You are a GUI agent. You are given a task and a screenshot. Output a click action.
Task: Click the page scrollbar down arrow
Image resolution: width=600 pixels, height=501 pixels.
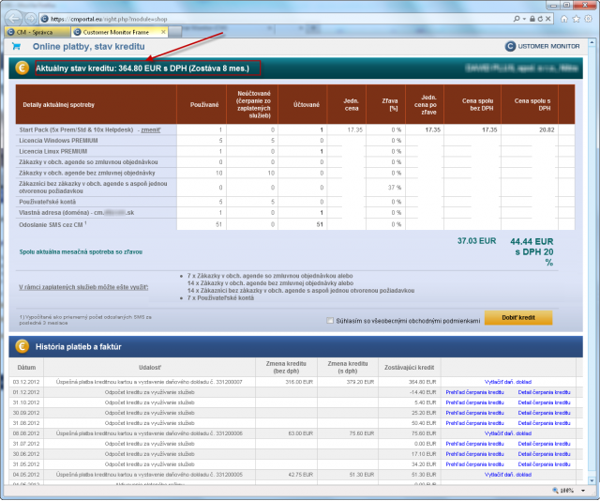coord(592,480)
